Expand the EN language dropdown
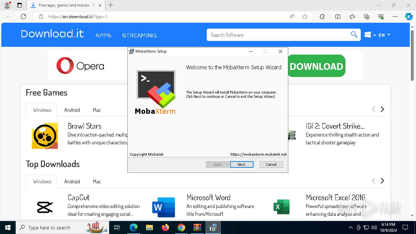 tap(384, 35)
